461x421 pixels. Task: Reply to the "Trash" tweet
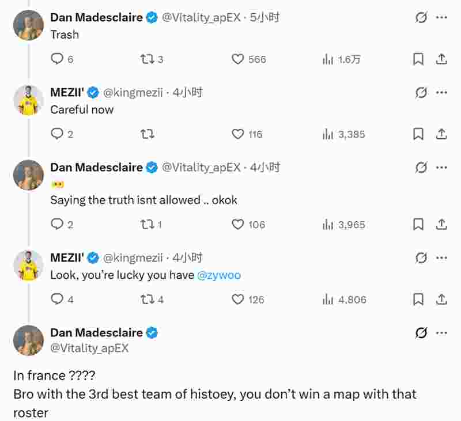click(57, 59)
